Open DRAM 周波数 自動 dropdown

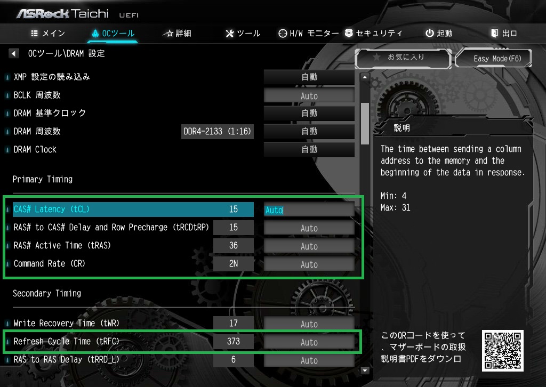click(x=309, y=132)
